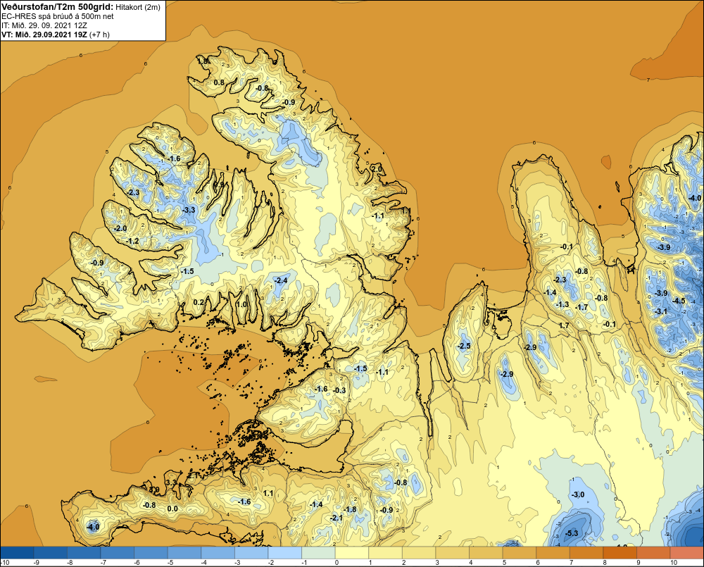Click the legend swatch between 9 and 10
Image resolution: width=704 pixels, height=567 pixels.
click(x=653, y=552)
